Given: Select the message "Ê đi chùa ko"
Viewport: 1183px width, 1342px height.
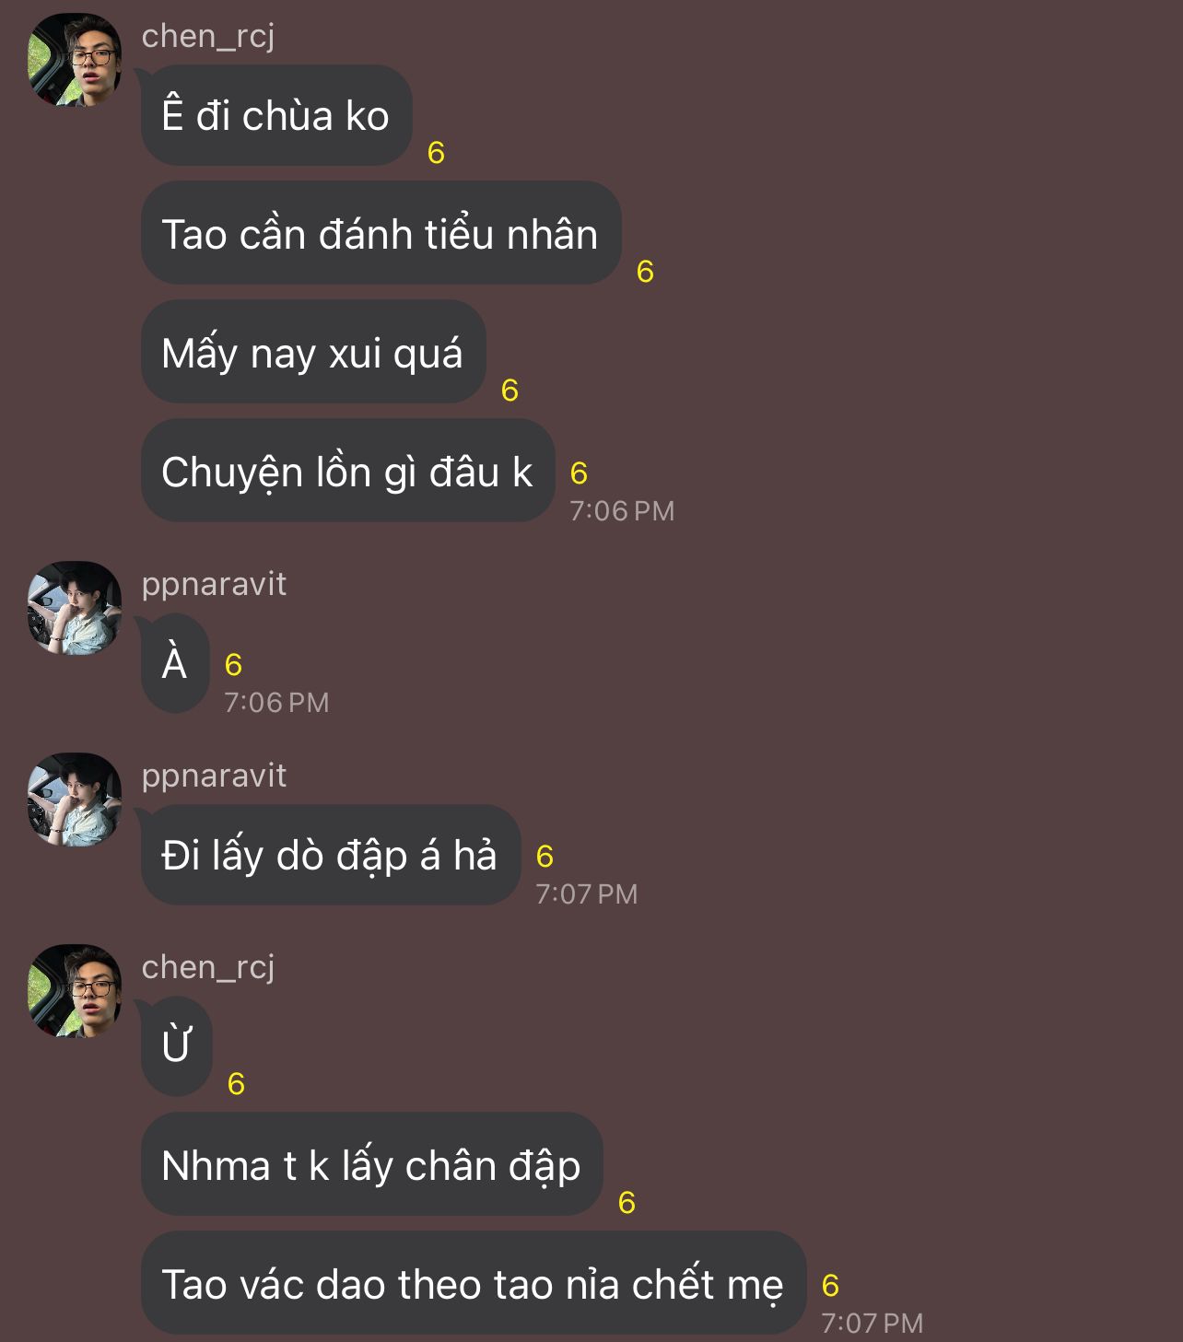Looking at the screenshot, I should [276, 115].
